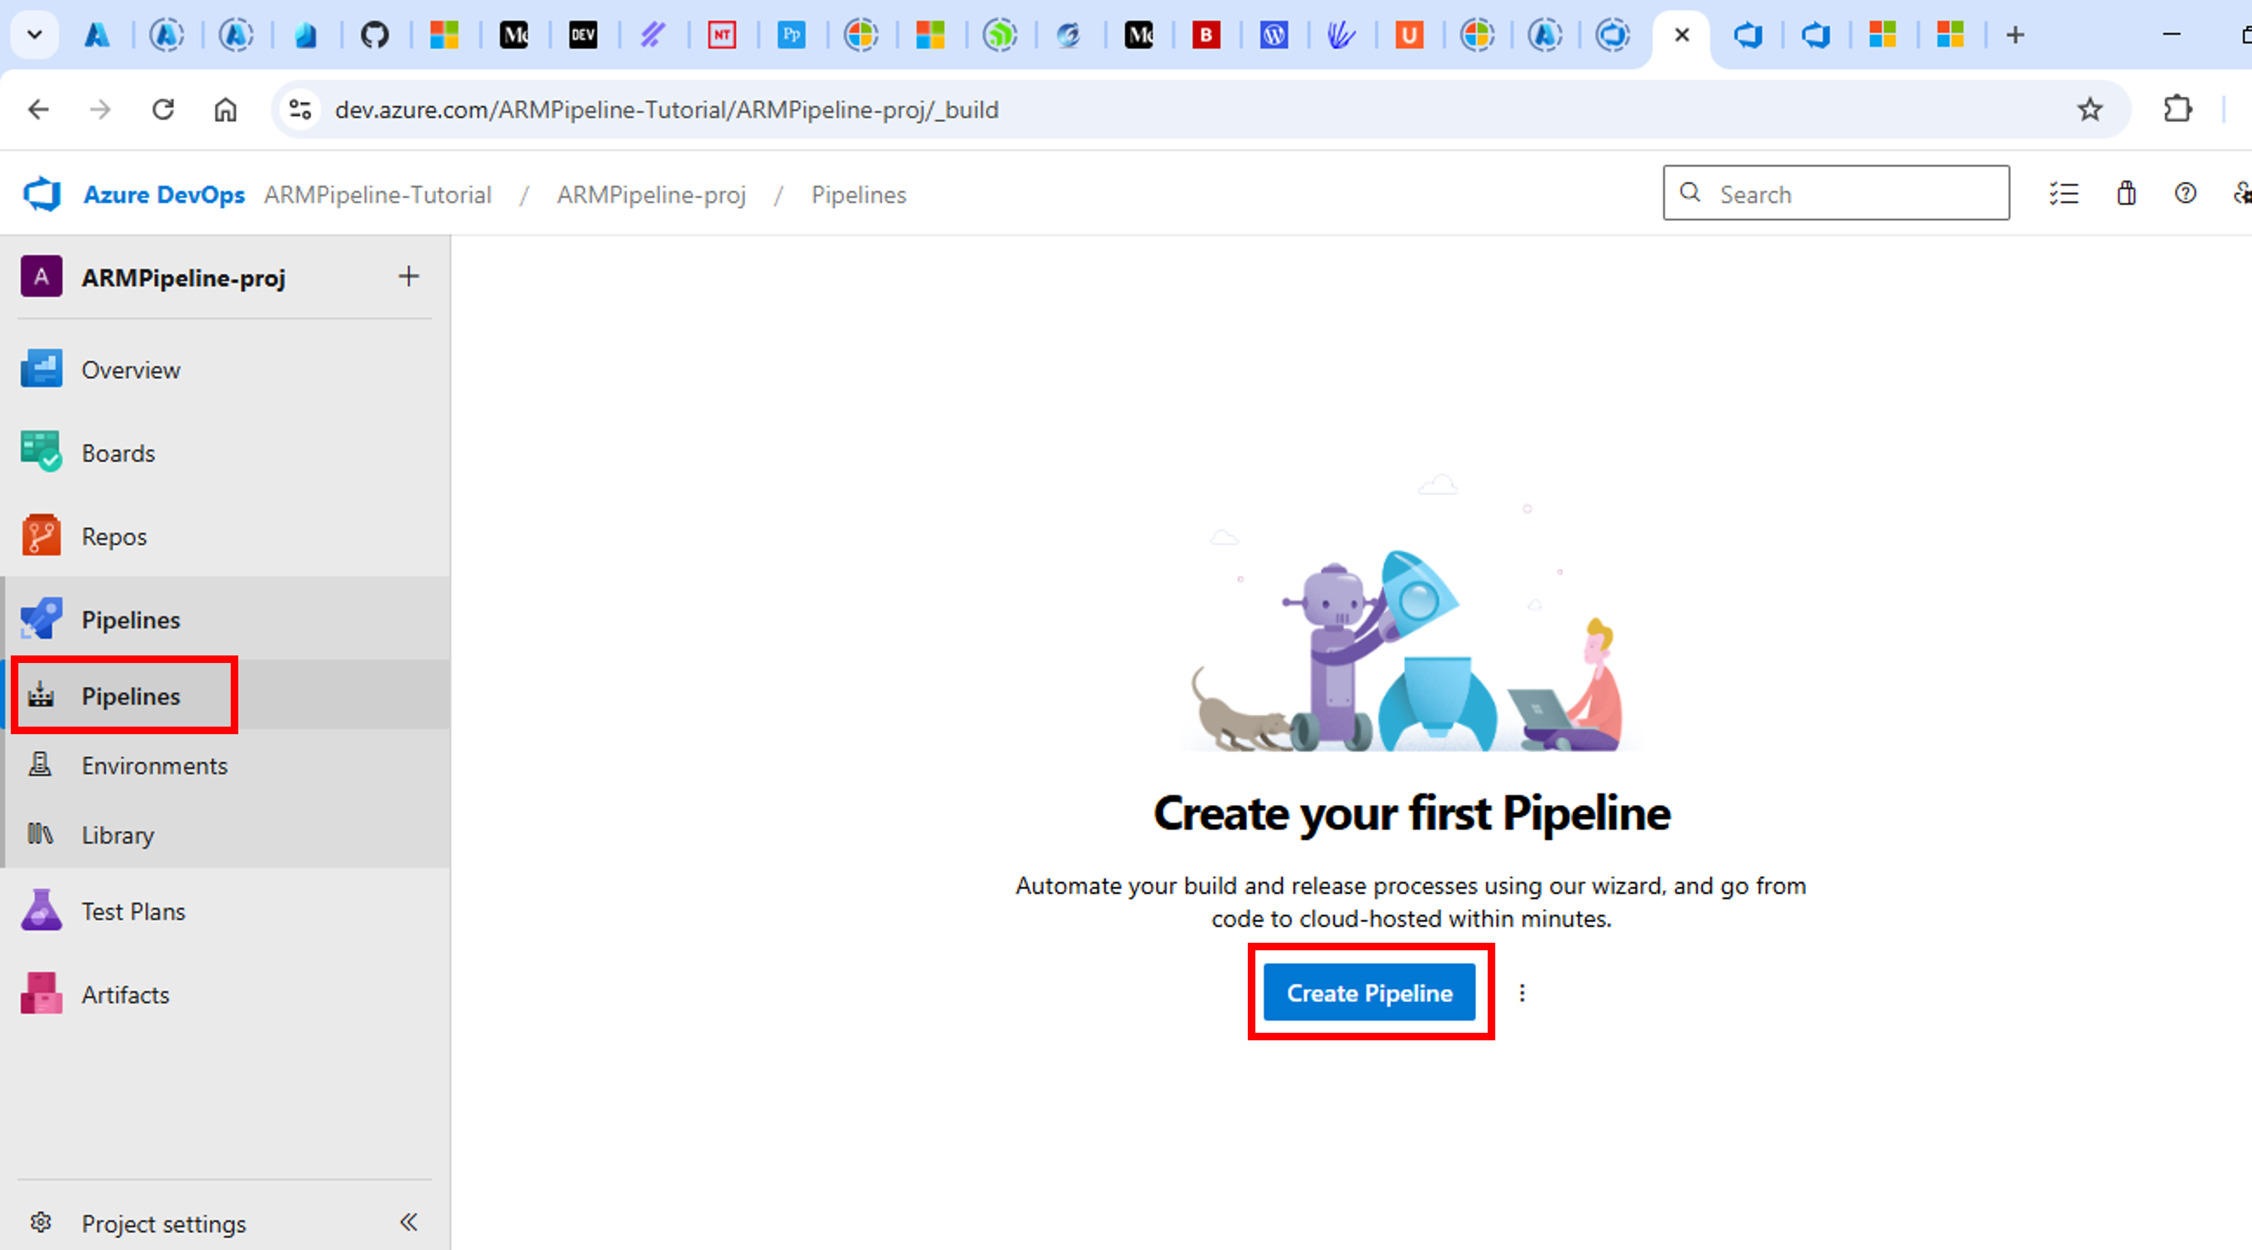The height and width of the screenshot is (1250, 2252).
Task: Create a new project with the plus button
Action: pyautogui.click(x=408, y=276)
